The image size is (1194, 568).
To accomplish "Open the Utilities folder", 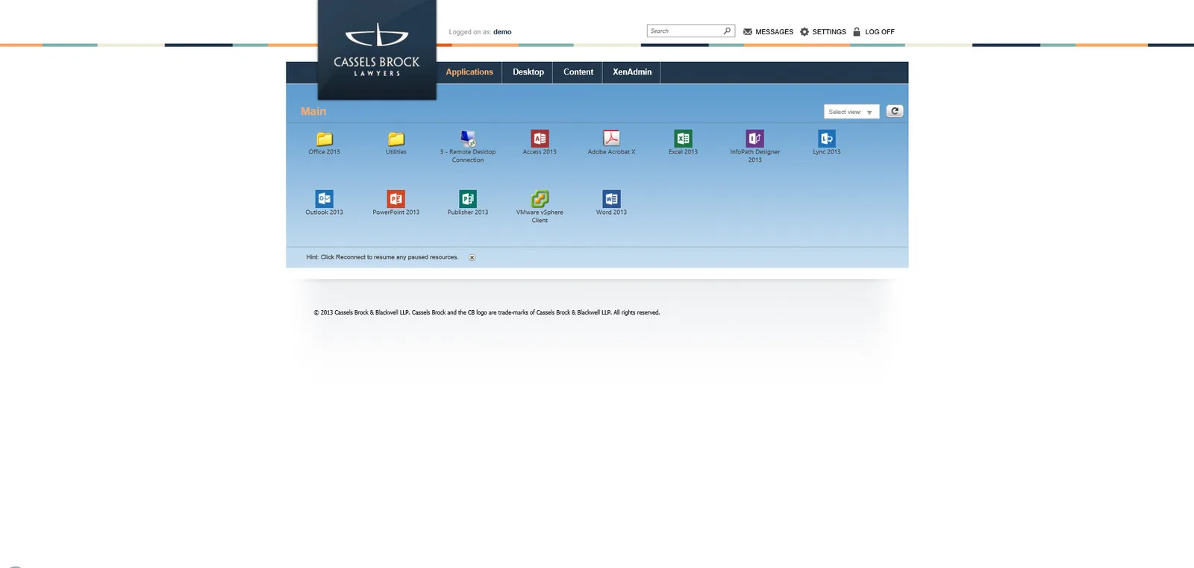I will (x=396, y=139).
